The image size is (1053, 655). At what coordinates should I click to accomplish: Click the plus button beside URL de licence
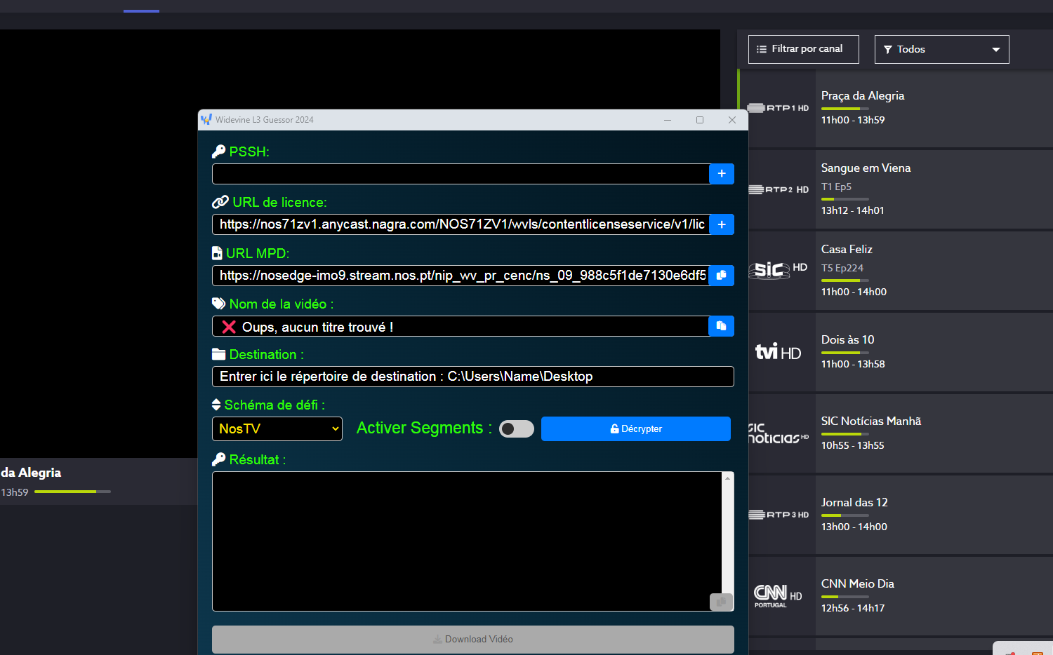pos(722,224)
